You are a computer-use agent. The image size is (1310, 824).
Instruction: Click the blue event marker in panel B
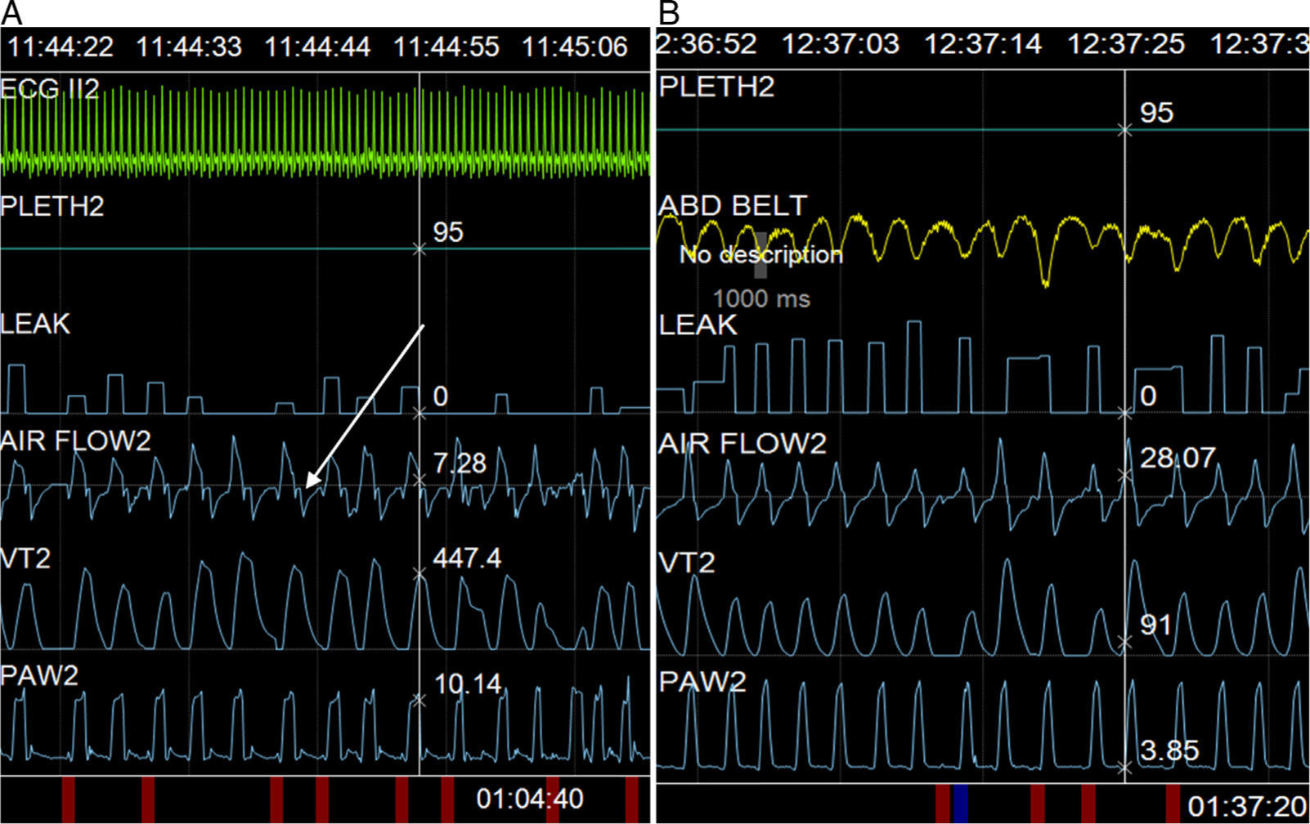pos(961,803)
